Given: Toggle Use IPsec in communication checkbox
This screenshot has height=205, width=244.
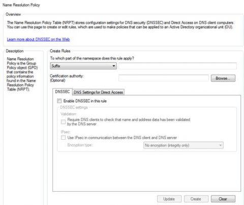Looking at the screenshot, I should point(63,138).
